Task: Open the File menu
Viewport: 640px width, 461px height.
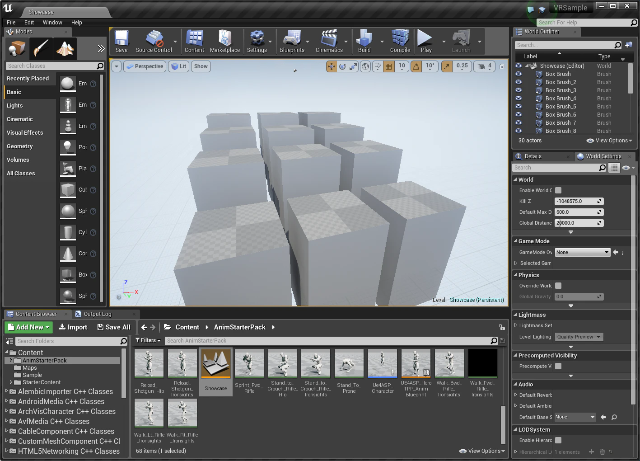Action: [x=11, y=23]
